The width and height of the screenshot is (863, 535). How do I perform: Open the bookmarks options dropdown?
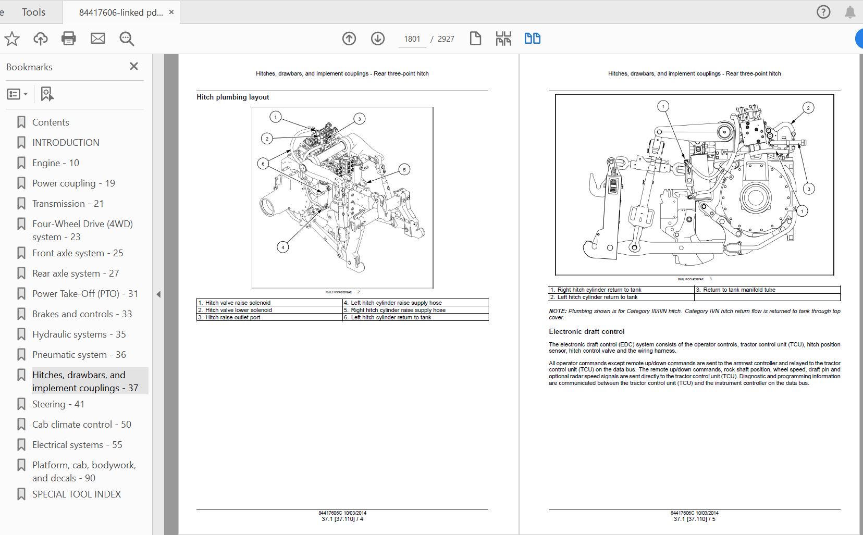pyautogui.click(x=17, y=94)
